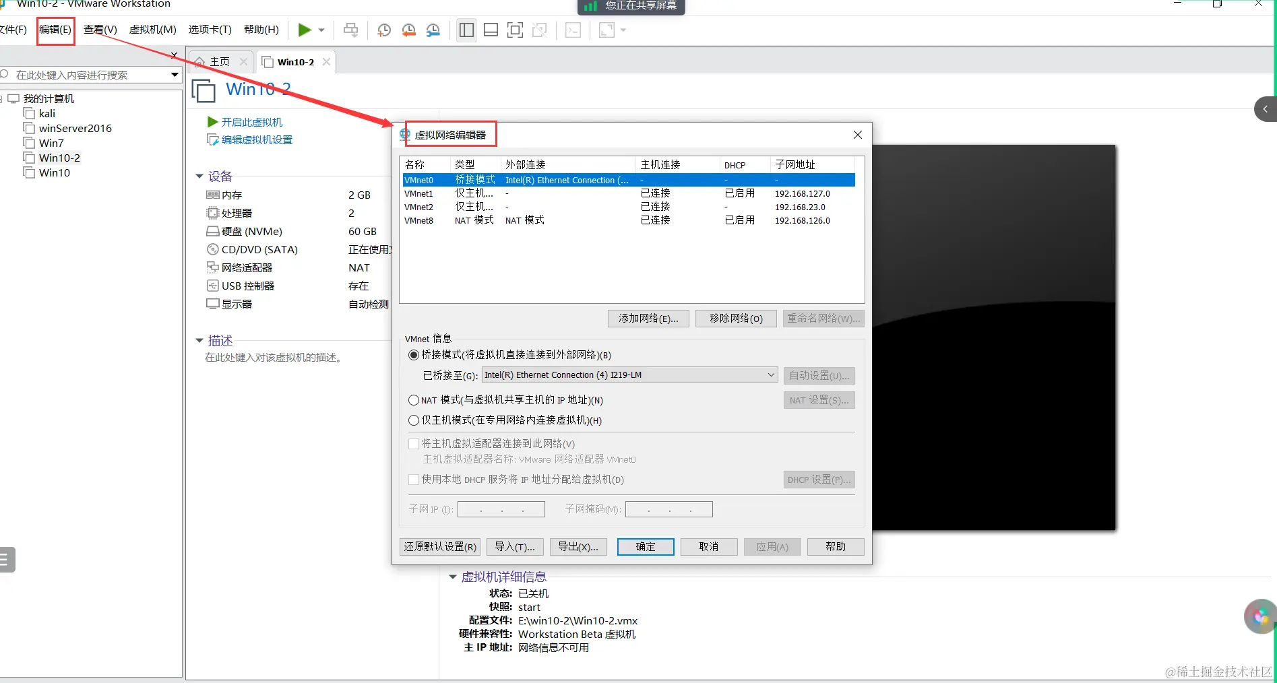Open the power button dropdown arrow
Image resolution: width=1277 pixels, height=683 pixels.
(321, 30)
